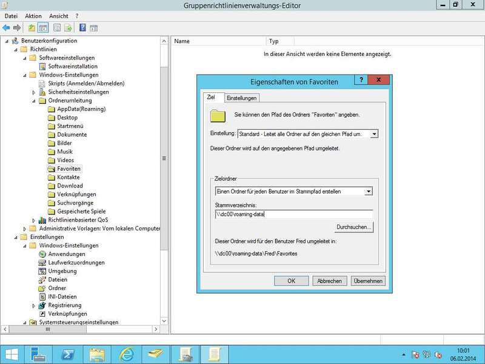Click into the Stammverzeichnis path field
485x364 pixels.
tap(293, 214)
